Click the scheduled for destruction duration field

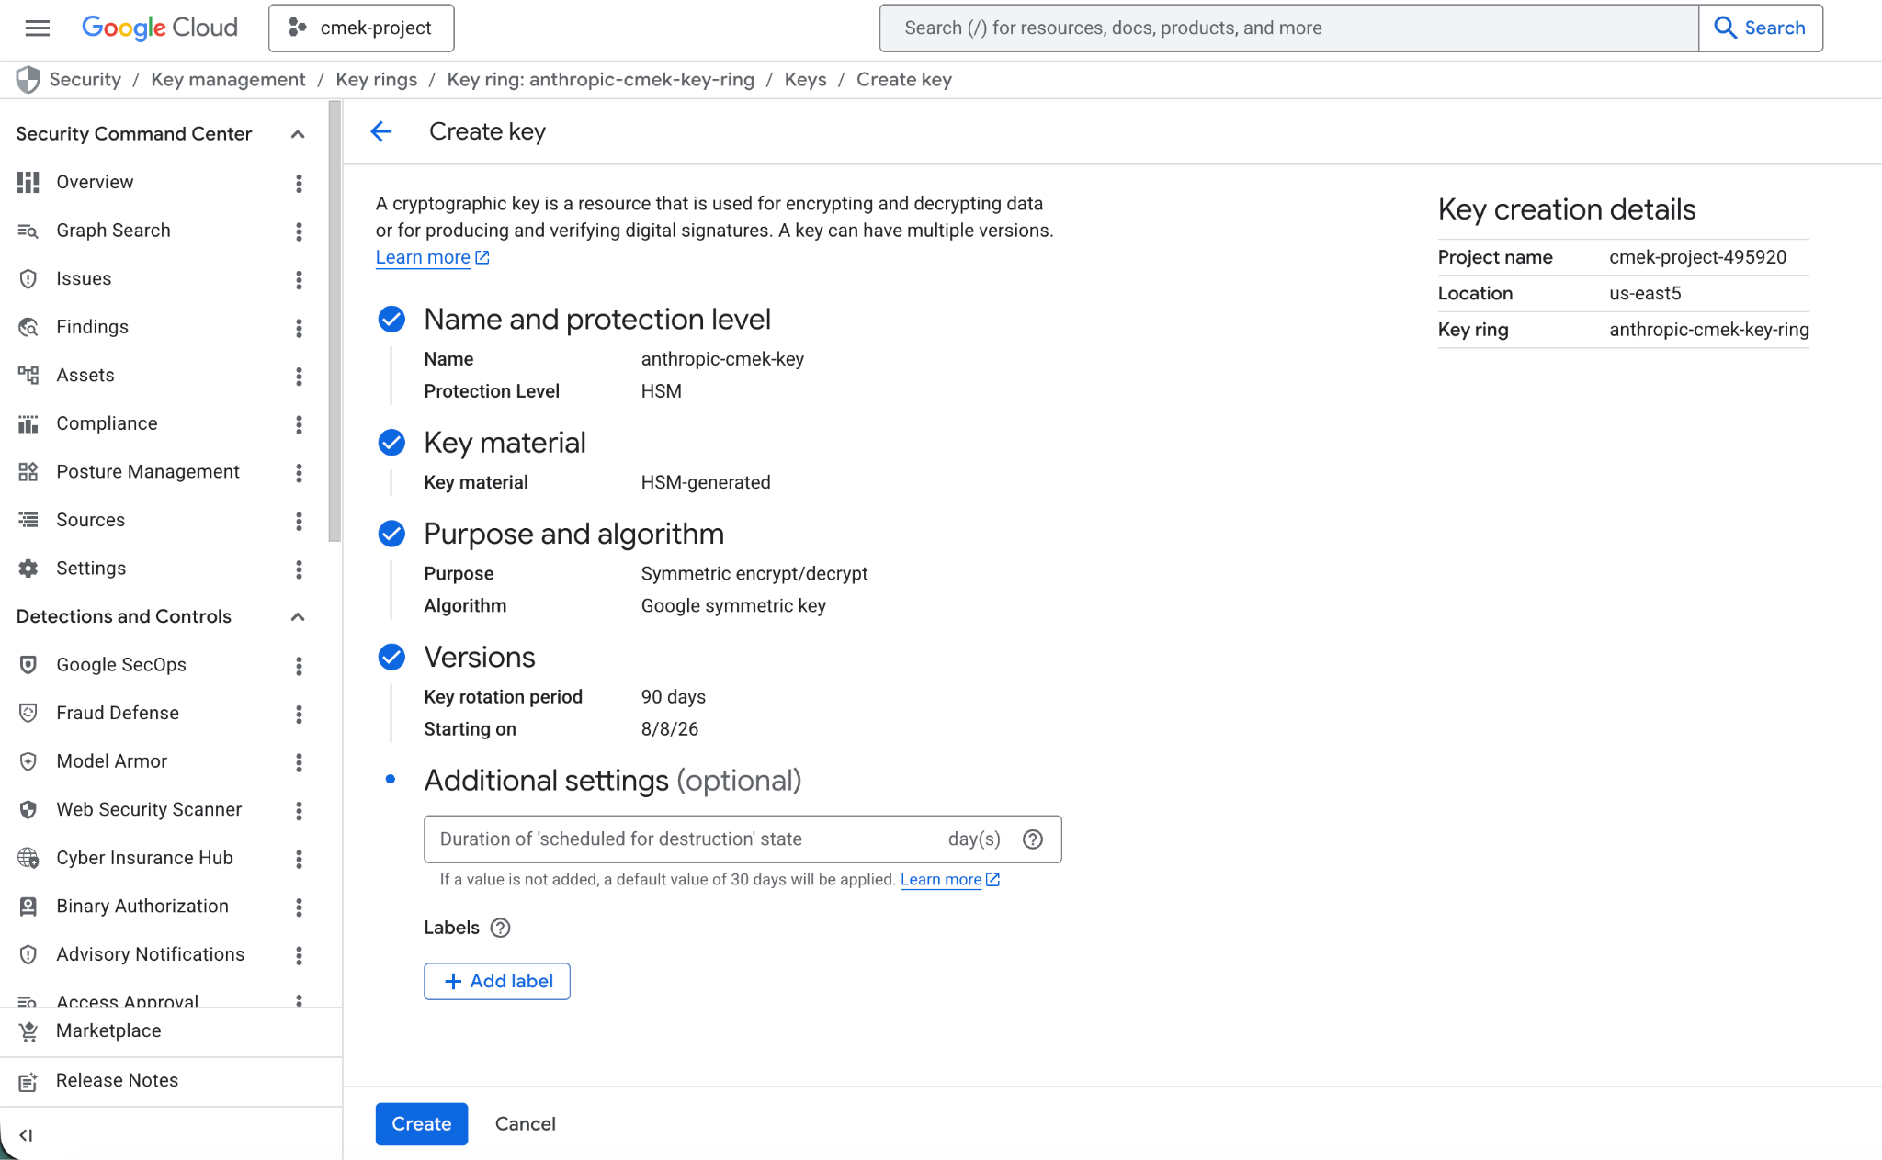tap(743, 839)
